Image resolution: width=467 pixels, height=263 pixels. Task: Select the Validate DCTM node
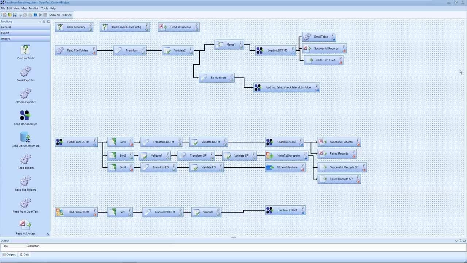[209, 142]
